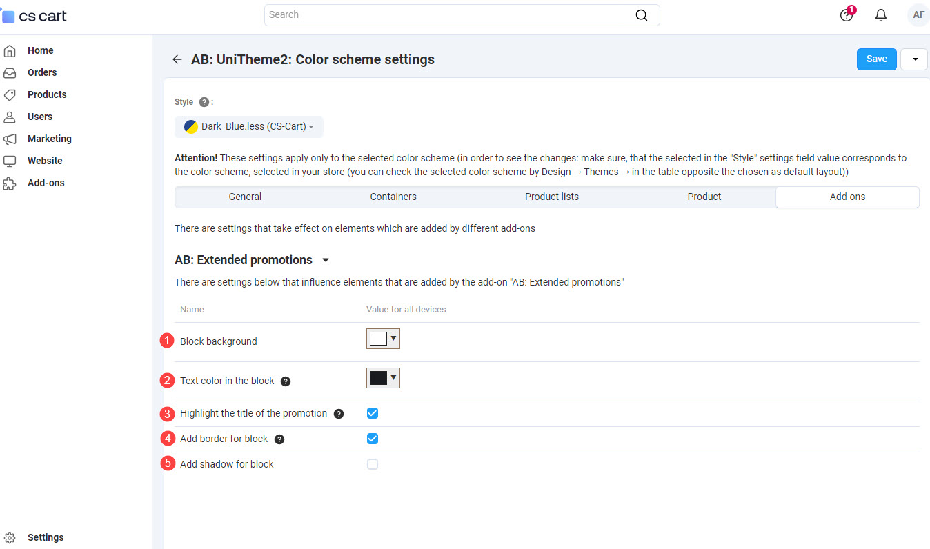Collapse the AB: Extended promotions section
Viewport: 930px width, 549px height.
325,260
